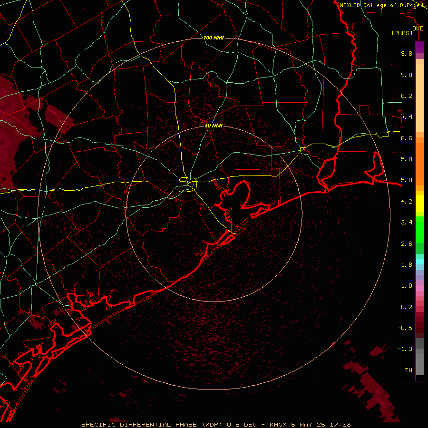Click the TH threshold label on scale
428x428 pixels.
point(409,370)
